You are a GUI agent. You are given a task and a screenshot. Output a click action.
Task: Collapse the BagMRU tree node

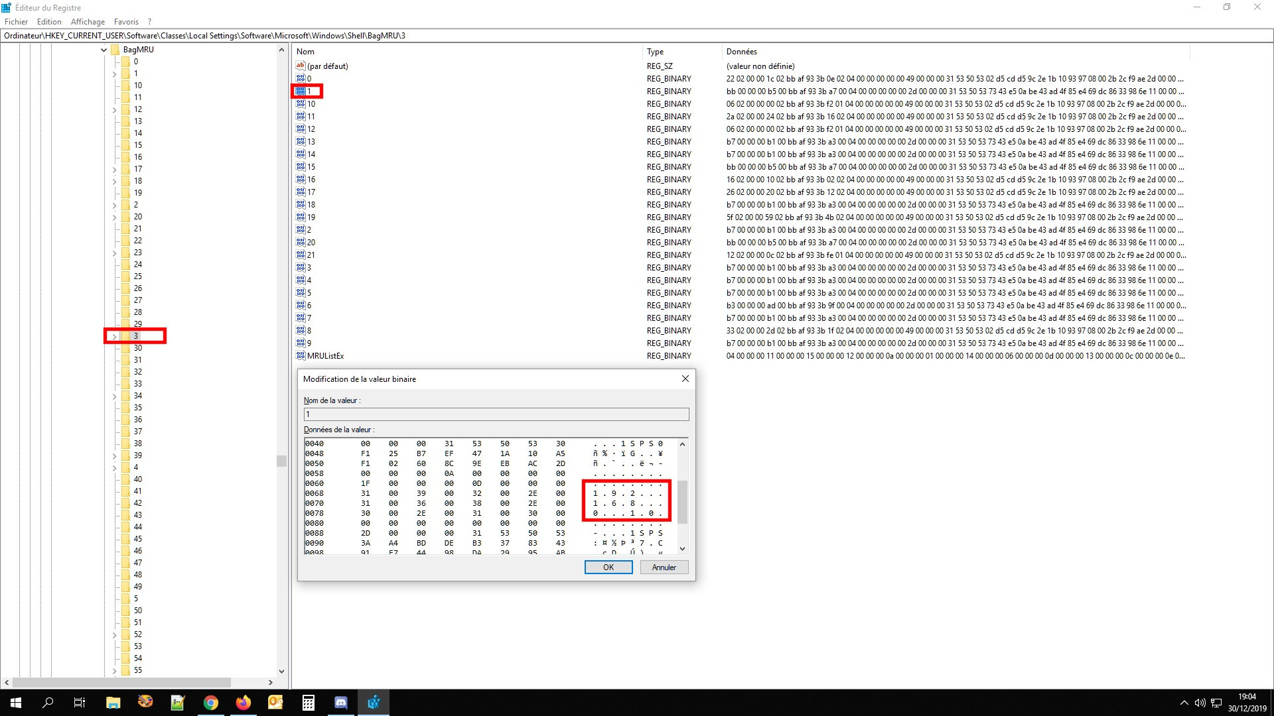tap(104, 50)
